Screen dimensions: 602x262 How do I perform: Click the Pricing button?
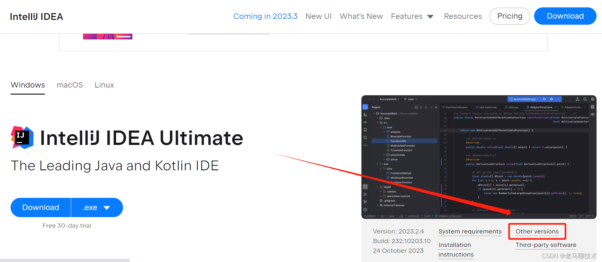[510, 16]
